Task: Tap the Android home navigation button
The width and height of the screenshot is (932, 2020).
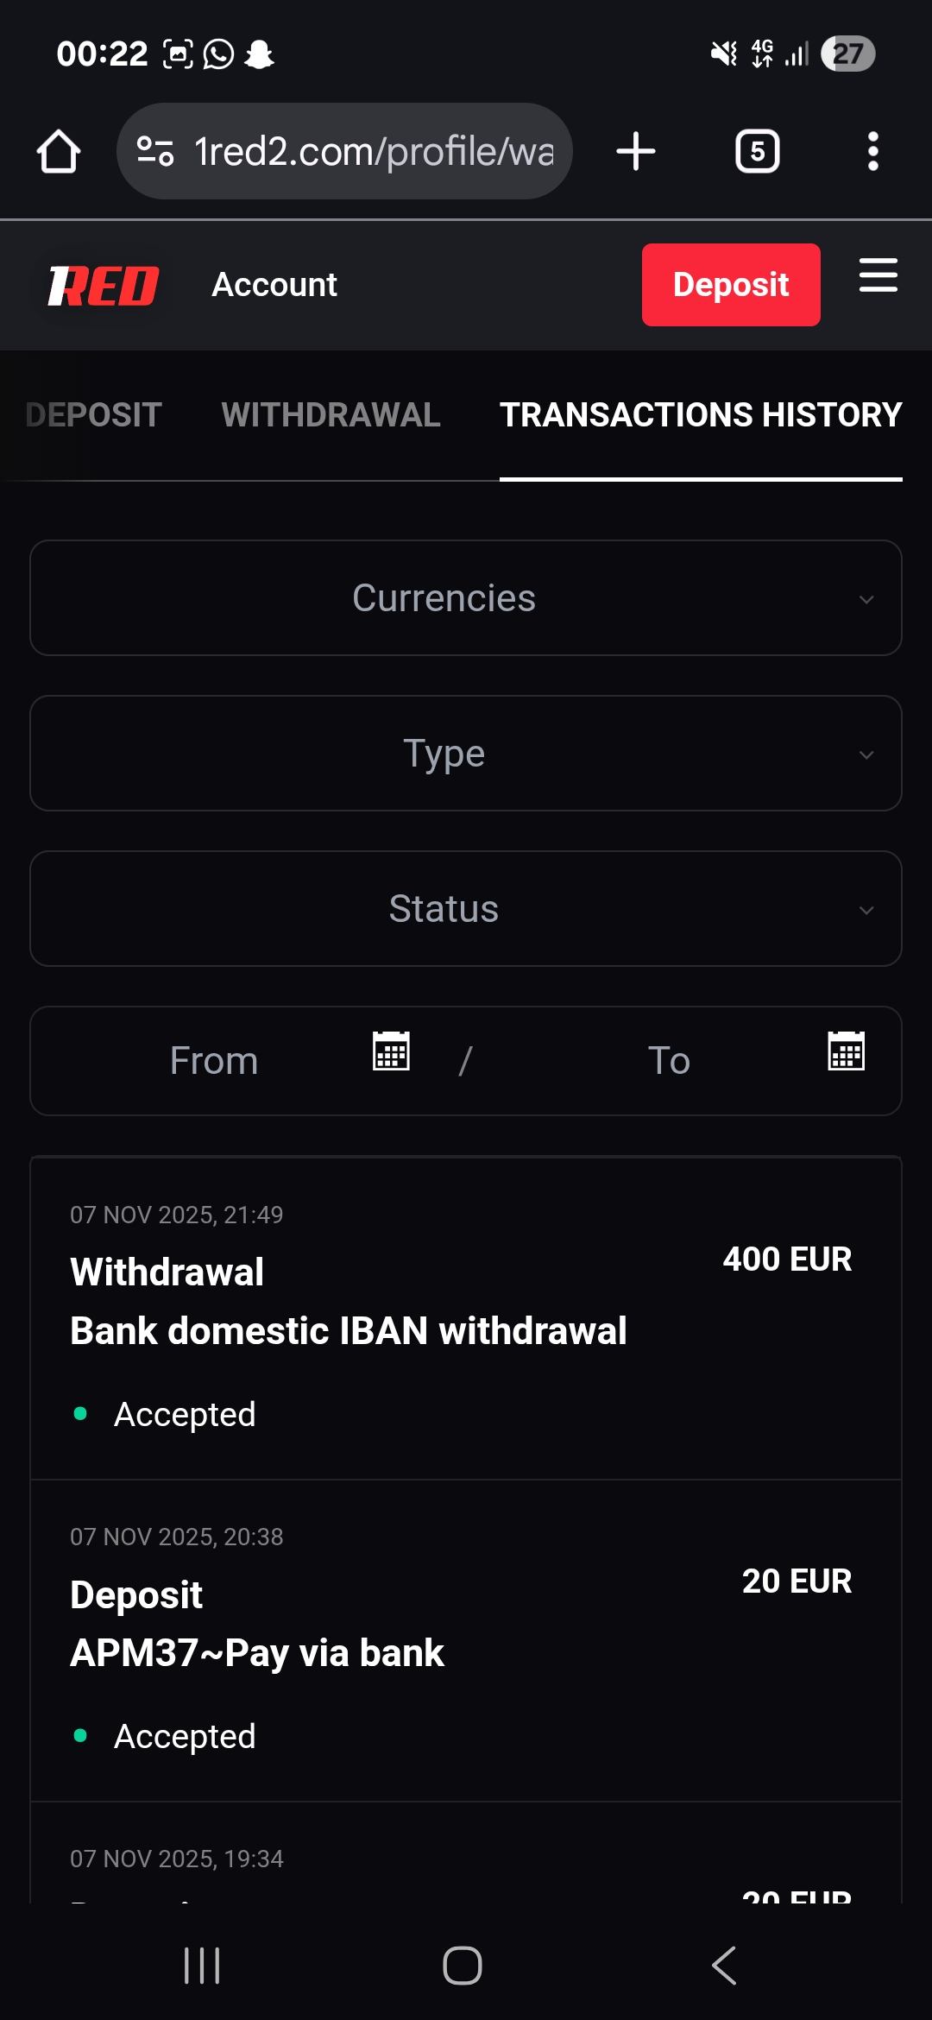Action: pos(463,1966)
